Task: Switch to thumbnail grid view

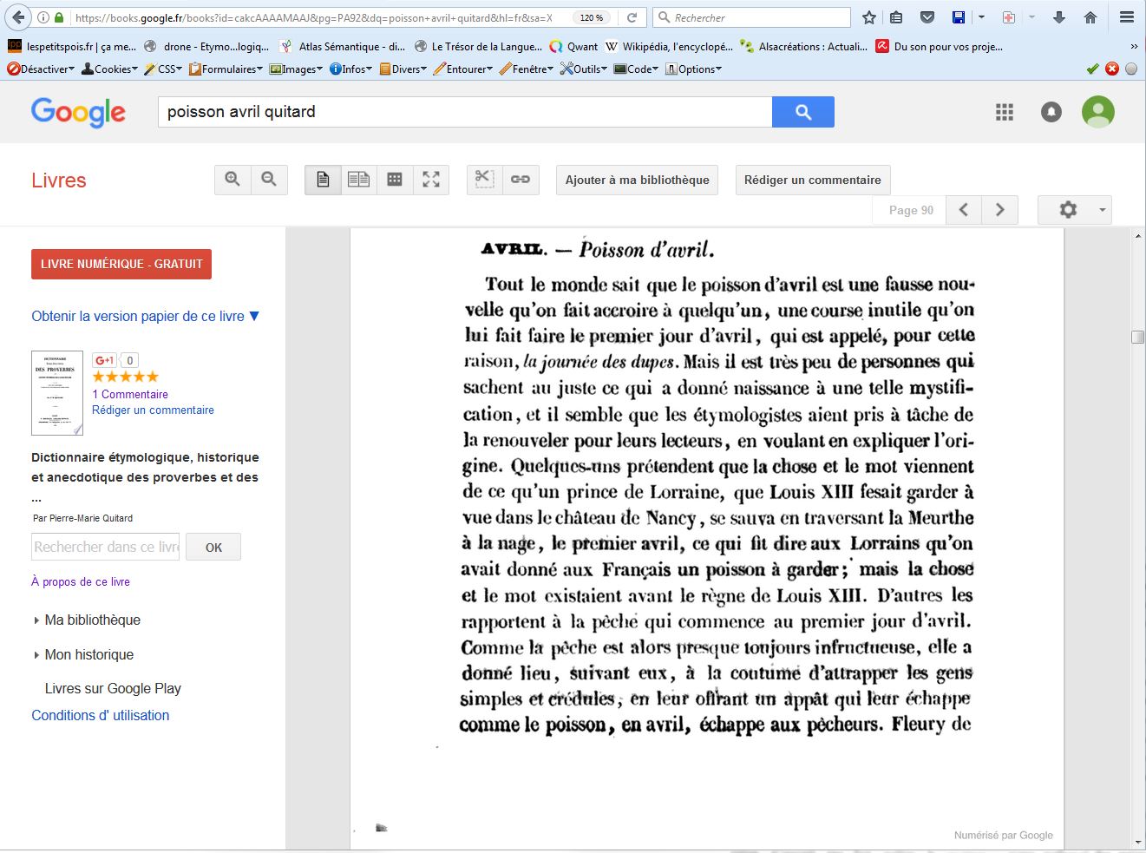Action: [x=395, y=180]
